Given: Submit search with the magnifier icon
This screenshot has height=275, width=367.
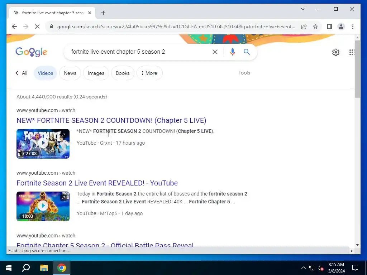Looking at the screenshot, I should pos(247,52).
